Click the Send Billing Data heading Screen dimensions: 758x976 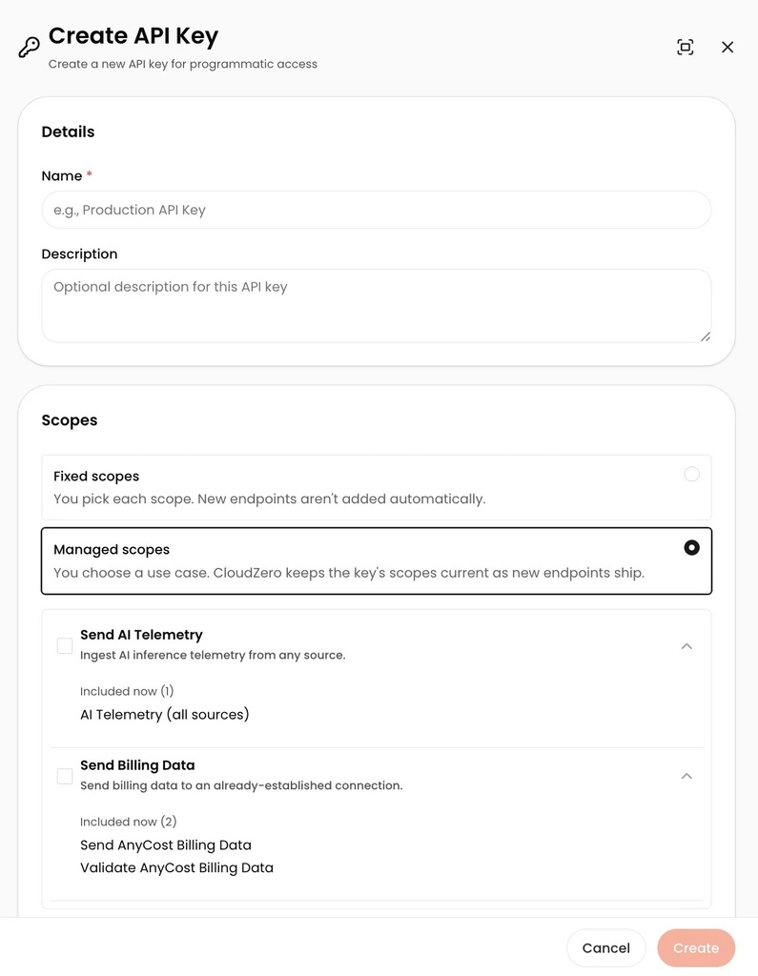[x=137, y=765]
